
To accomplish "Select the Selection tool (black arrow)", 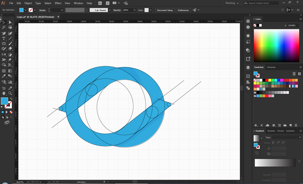I will click(4, 22).
